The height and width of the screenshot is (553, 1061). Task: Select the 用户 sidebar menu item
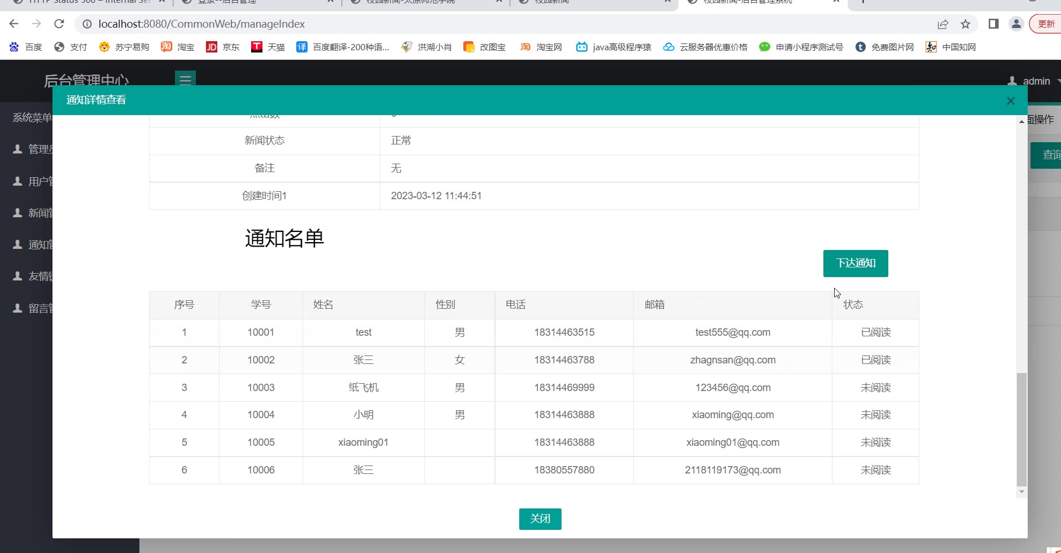pyautogui.click(x=32, y=181)
